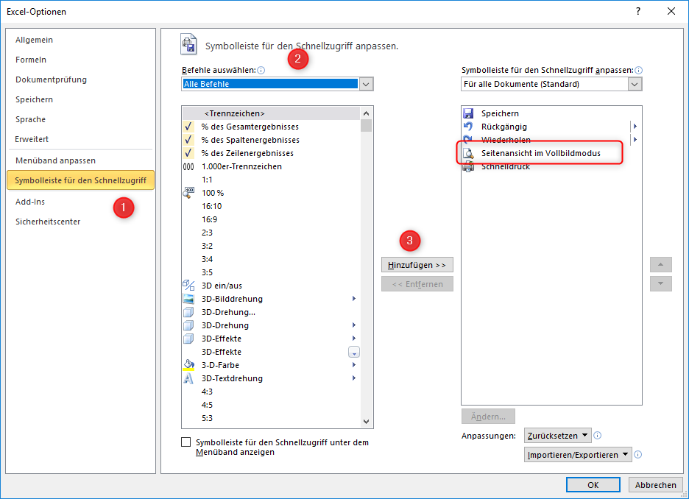Viewport: 689px width, 499px height.
Task: Click the Speichern floppy disk icon
Action: (x=468, y=113)
